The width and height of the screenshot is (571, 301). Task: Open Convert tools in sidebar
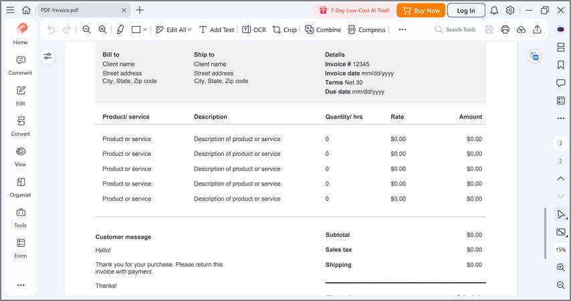point(20,126)
